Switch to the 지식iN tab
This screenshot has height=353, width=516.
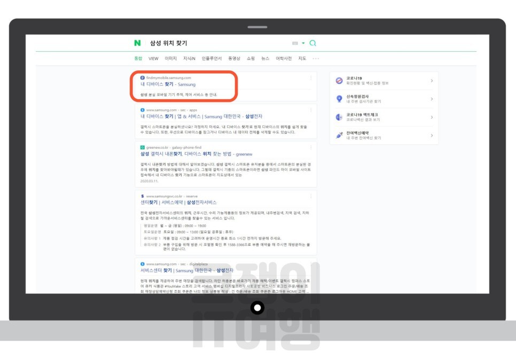tap(189, 59)
